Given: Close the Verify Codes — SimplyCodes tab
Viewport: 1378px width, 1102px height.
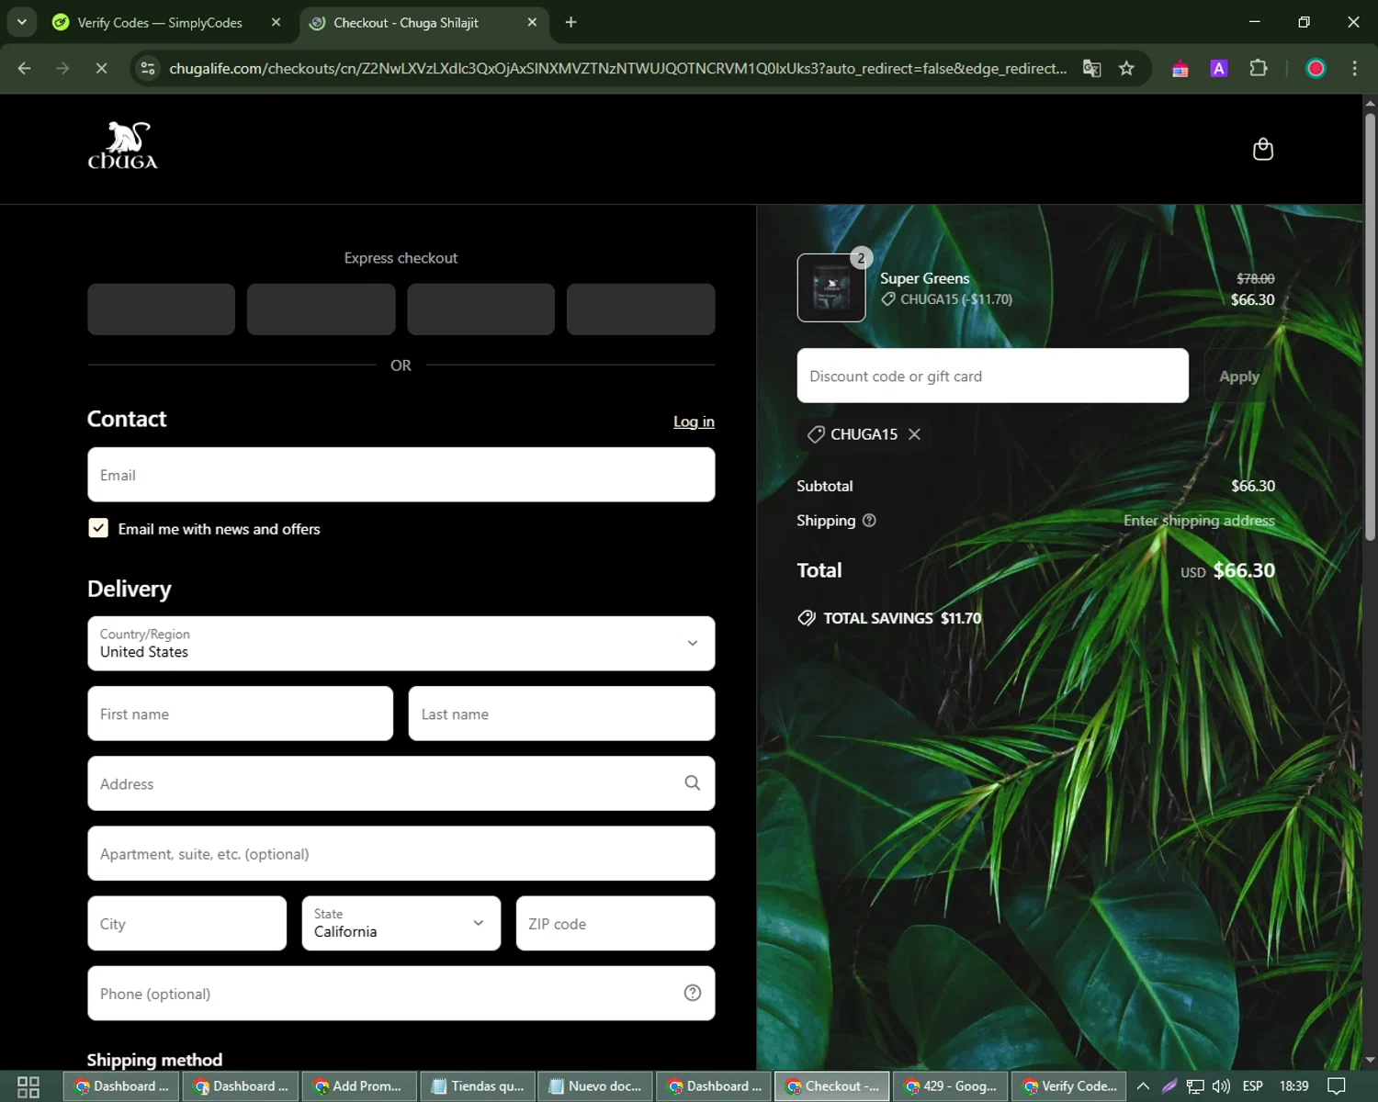Looking at the screenshot, I should click(276, 22).
